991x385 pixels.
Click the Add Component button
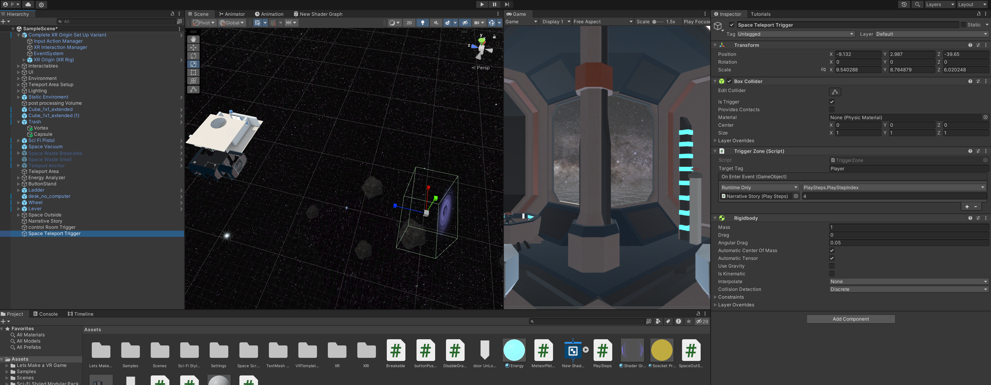coord(850,319)
